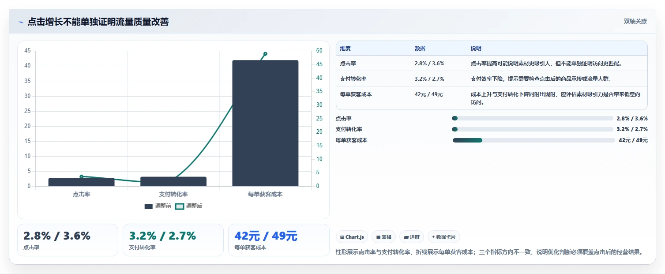Click the 点击率 cell in table
Screen dimensions: 665x274
(x=348, y=63)
